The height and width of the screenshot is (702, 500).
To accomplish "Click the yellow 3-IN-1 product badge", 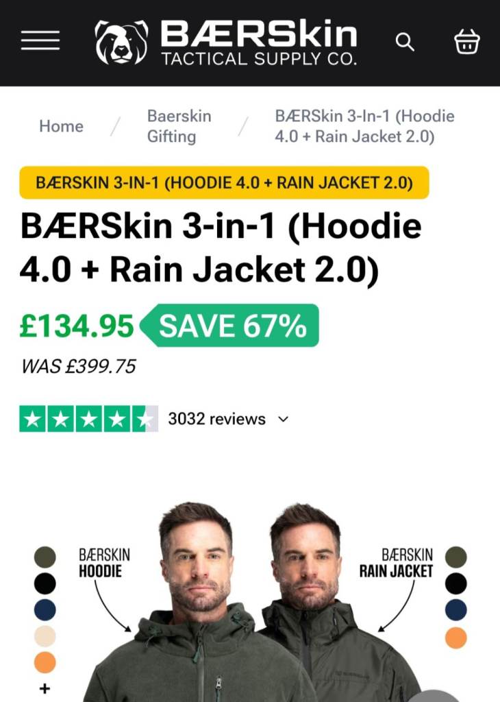I will [224, 183].
